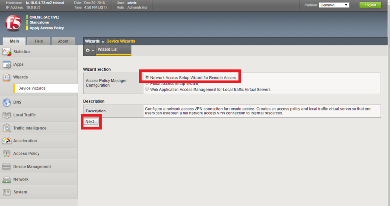This screenshot has height=206, width=390.
Task: Click the Wizard Section heading
Action: pos(97,69)
